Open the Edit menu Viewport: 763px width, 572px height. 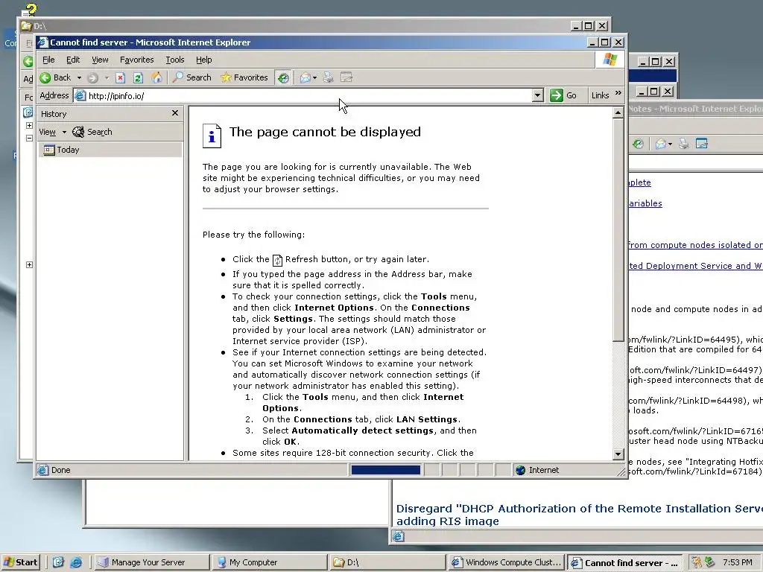tap(73, 60)
